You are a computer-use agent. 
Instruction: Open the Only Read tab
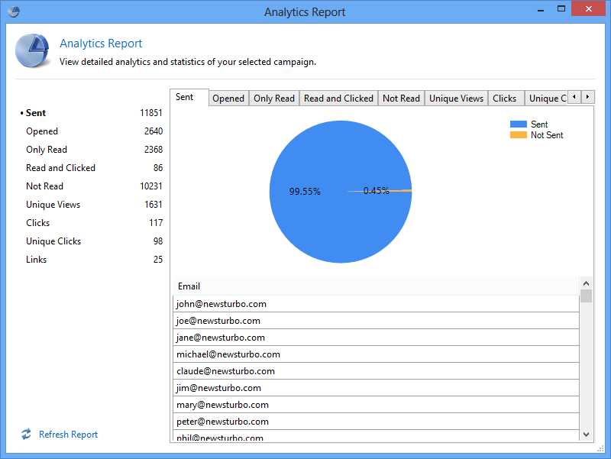tap(274, 98)
